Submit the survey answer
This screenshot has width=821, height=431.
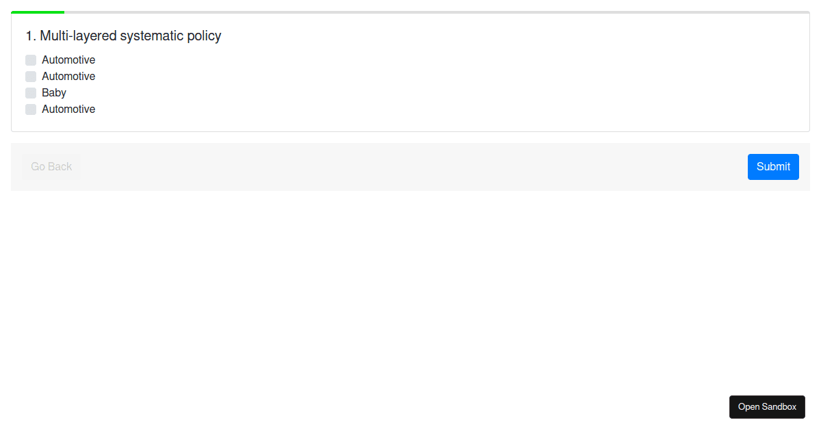773,167
